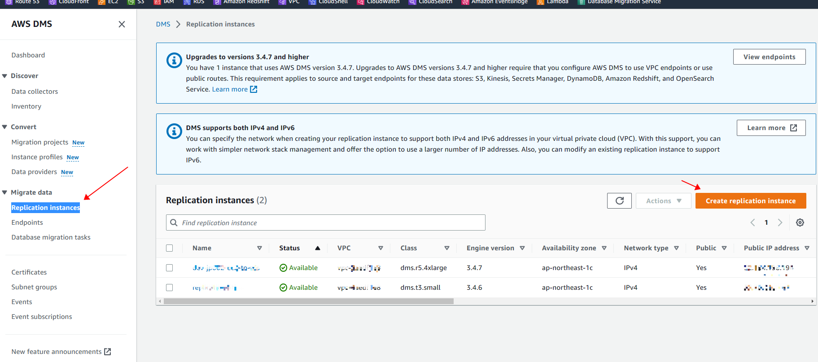818x362 pixels.
Task: Open Subnet groups in the sidebar
Action: [34, 287]
